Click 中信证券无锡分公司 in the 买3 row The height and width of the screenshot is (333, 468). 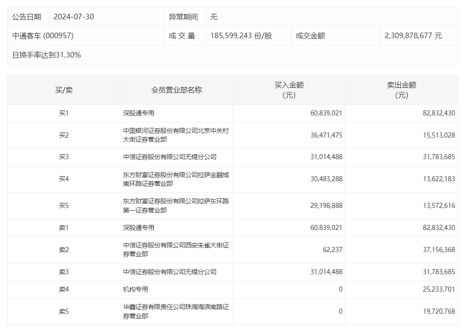pyautogui.click(x=170, y=157)
